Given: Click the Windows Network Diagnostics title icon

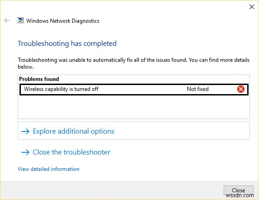Looking at the screenshot, I should click(x=20, y=20).
